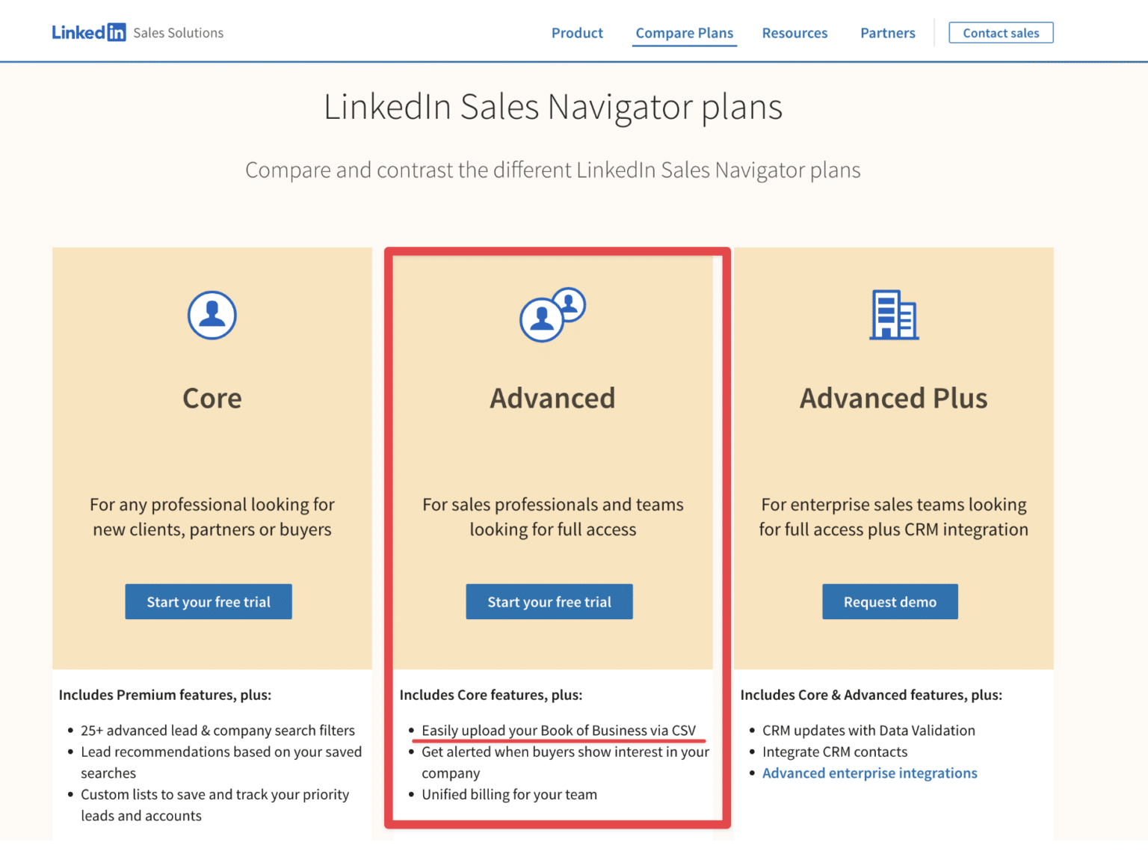Click the Contact sales button

click(x=1001, y=32)
